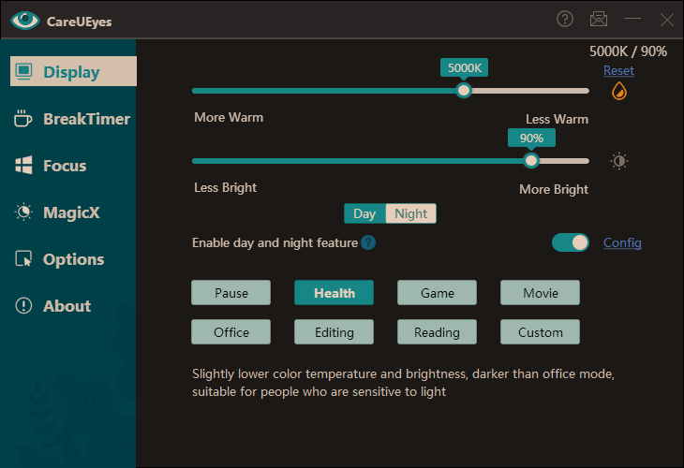Click the More Bright label
This screenshot has height=468, width=684.
(x=554, y=189)
